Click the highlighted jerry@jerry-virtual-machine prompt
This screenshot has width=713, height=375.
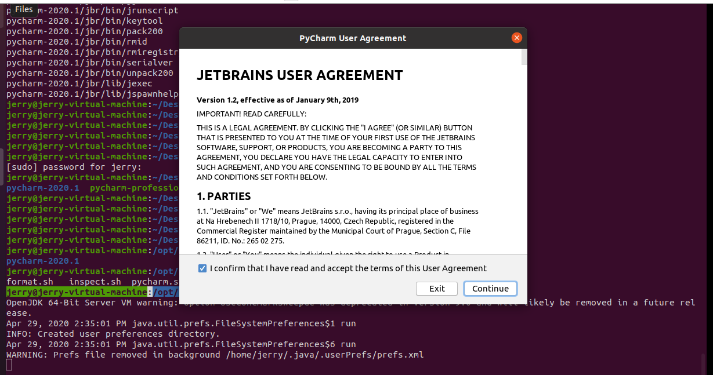click(77, 292)
